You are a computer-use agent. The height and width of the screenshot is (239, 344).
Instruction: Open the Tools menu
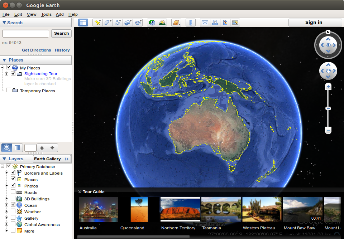46,14
